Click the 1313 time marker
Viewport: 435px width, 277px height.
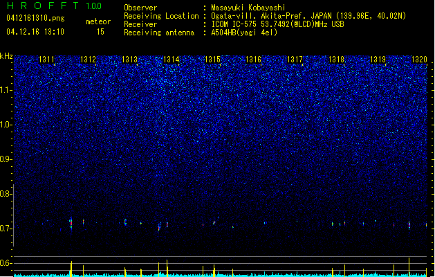click(129, 59)
